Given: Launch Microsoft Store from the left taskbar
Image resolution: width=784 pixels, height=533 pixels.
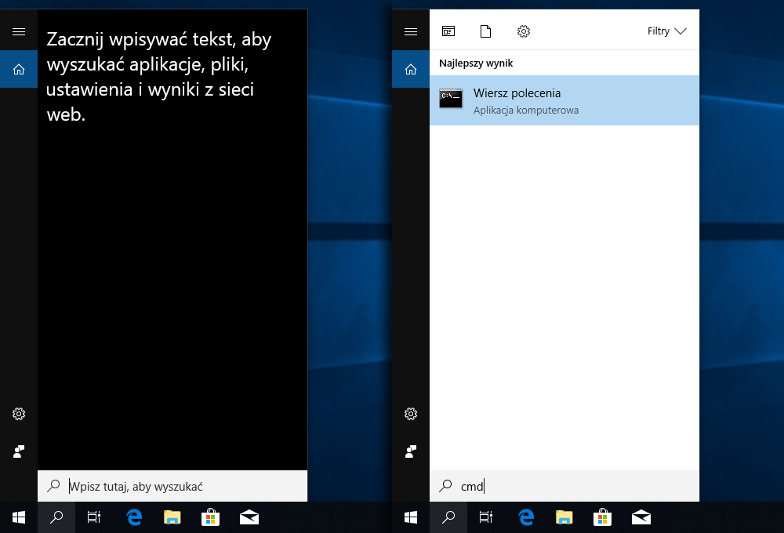Looking at the screenshot, I should tap(210, 517).
